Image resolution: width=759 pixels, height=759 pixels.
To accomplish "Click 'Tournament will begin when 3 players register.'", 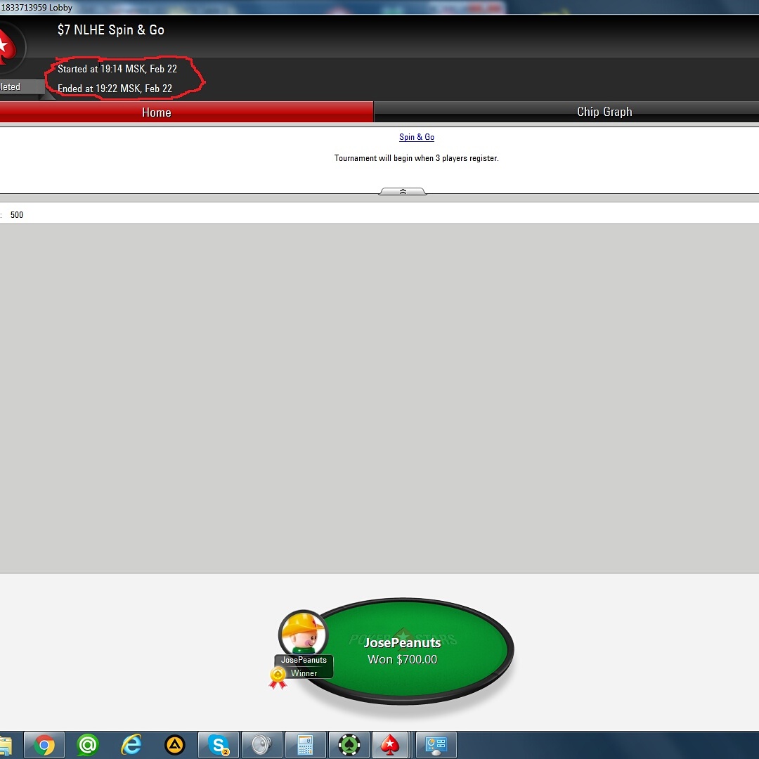I will coord(416,158).
